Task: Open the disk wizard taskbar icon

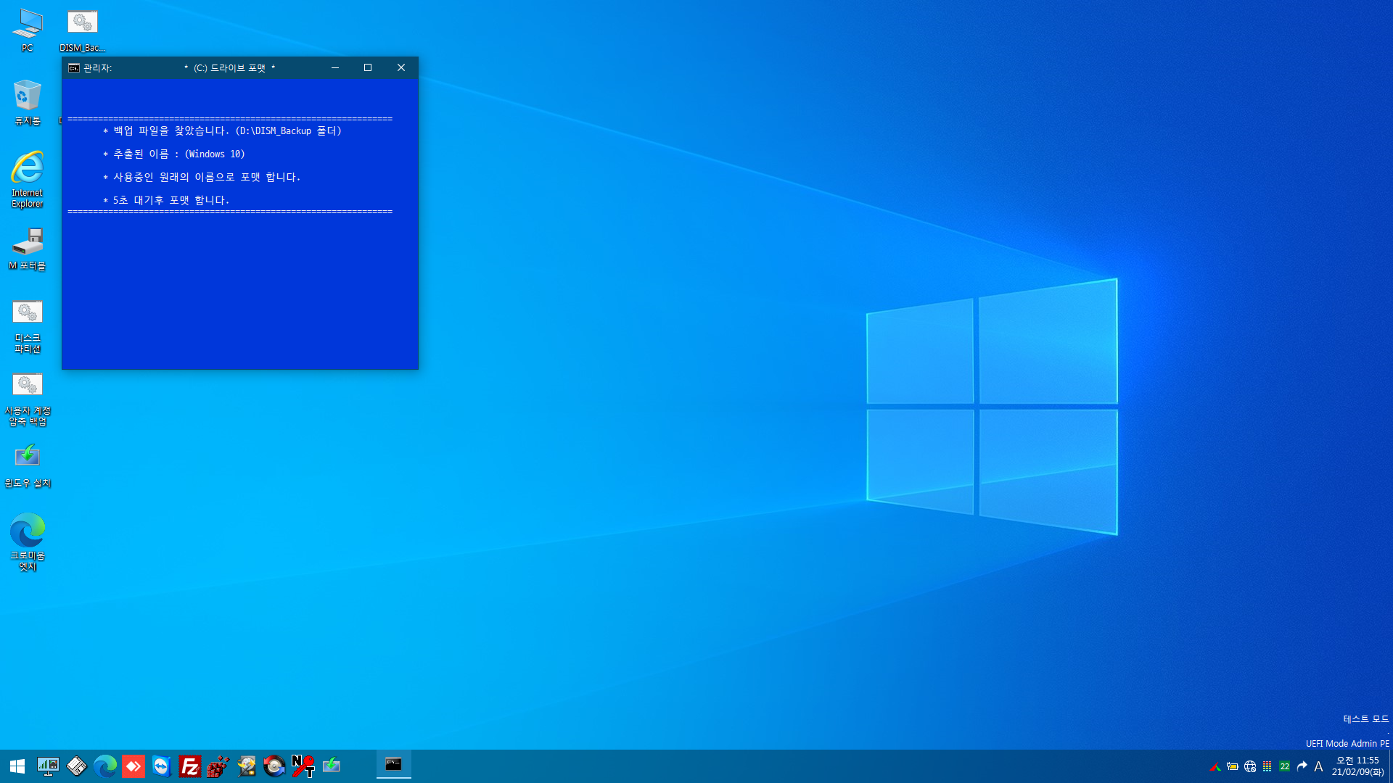Action: pyautogui.click(x=246, y=766)
